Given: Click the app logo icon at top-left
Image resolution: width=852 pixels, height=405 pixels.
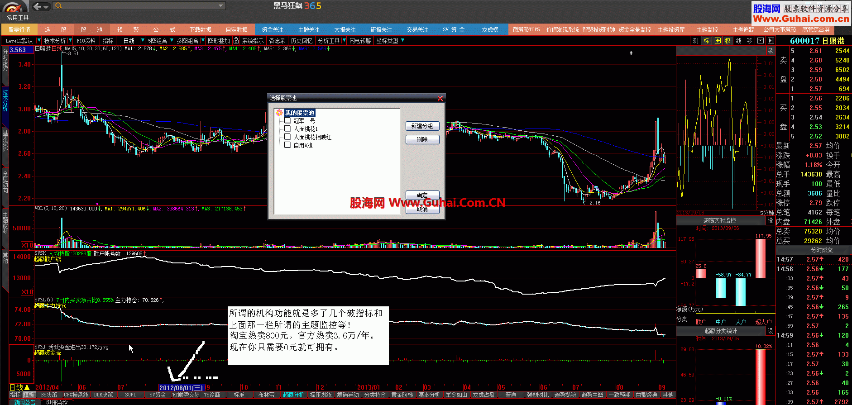Looking at the screenshot, I should click(x=14, y=7).
